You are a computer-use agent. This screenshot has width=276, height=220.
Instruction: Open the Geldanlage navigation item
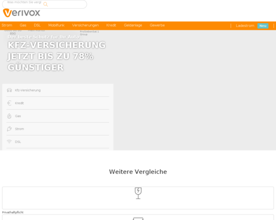(x=133, y=25)
